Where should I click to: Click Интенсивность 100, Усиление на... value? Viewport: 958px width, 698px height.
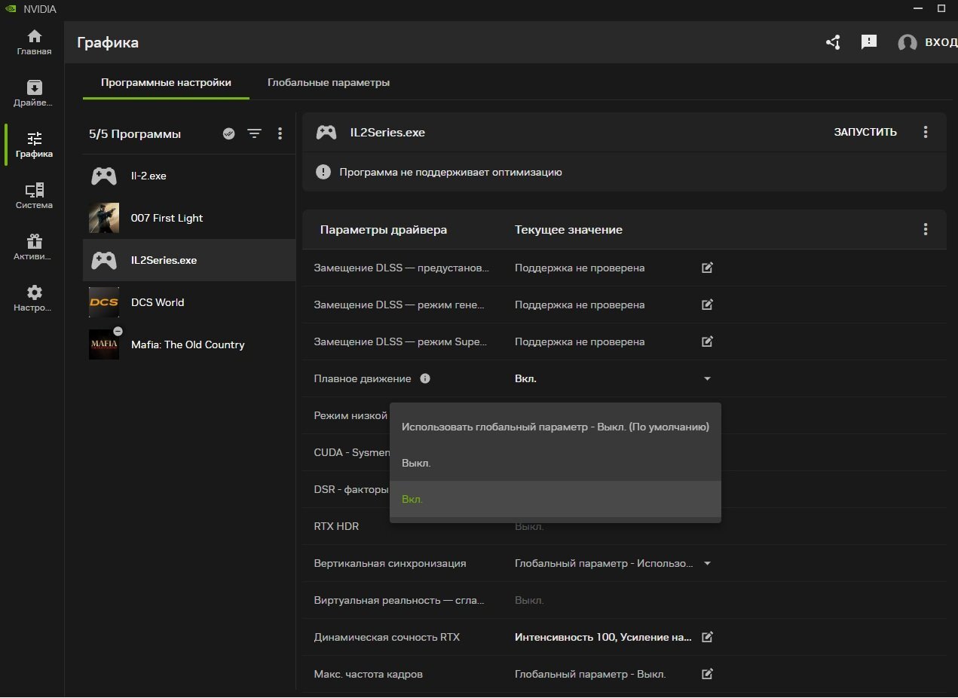click(x=603, y=637)
